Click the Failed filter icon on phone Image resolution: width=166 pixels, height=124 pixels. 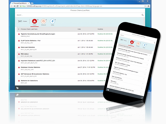pos(132,42)
